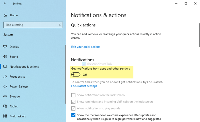
Task: Click the Storage drive icon
Action: tap(5, 97)
